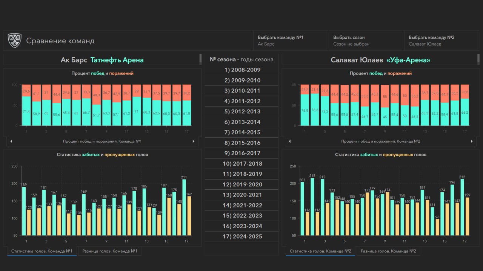Image resolution: width=483 pixels, height=271 pixels.
Task: Select season '8) 2015-2016' in list
Action: [241, 143]
